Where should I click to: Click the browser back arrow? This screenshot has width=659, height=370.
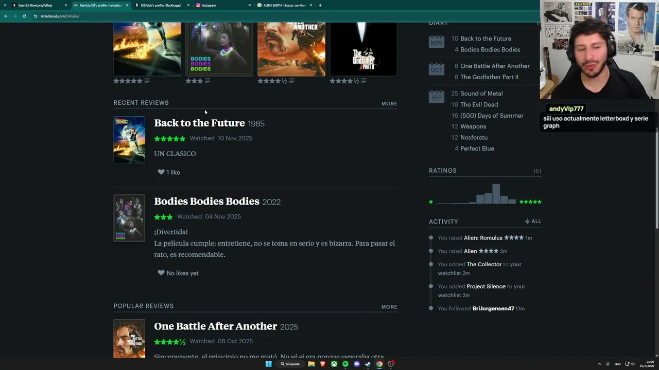(6, 16)
